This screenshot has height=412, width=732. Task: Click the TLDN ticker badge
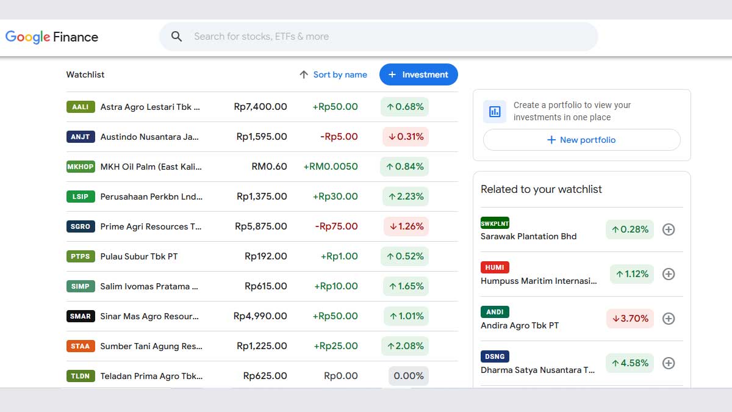click(81, 376)
